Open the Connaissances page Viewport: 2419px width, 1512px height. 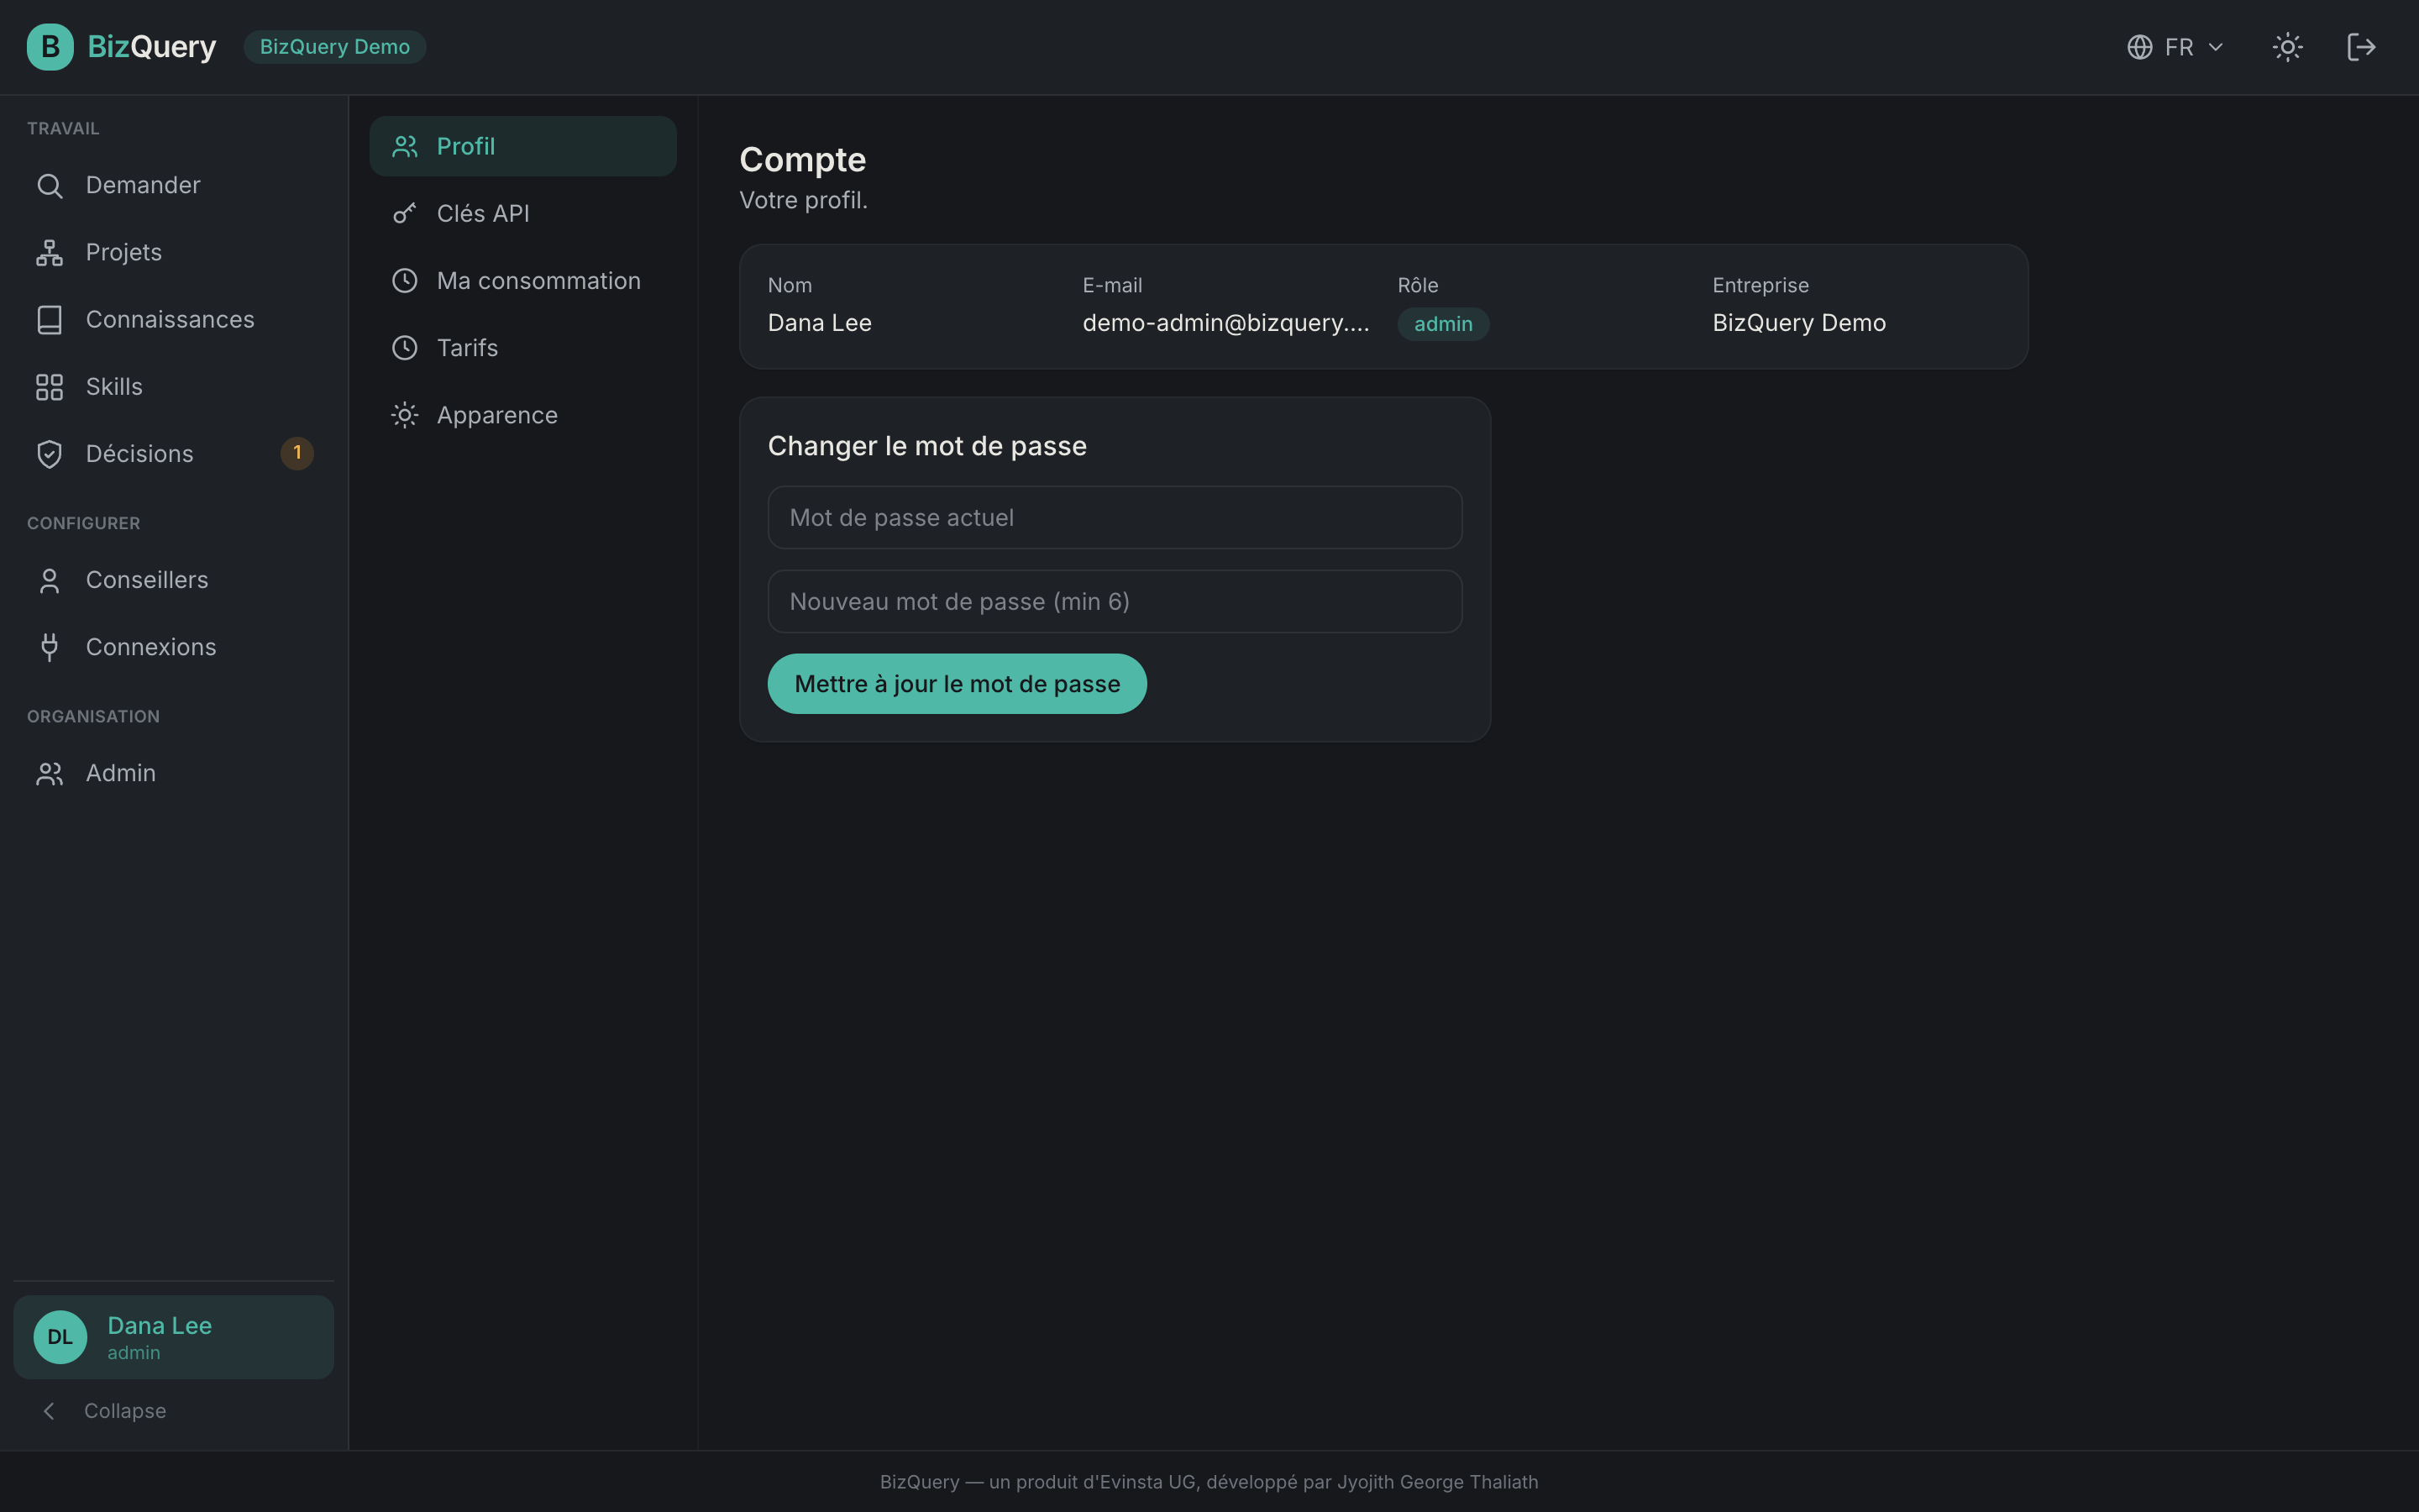tap(174, 320)
